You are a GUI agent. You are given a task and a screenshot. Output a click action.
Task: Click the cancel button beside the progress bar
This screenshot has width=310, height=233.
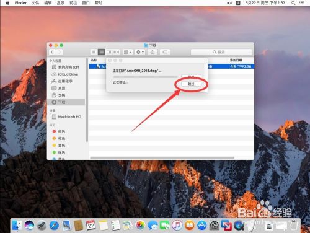(191, 76)
